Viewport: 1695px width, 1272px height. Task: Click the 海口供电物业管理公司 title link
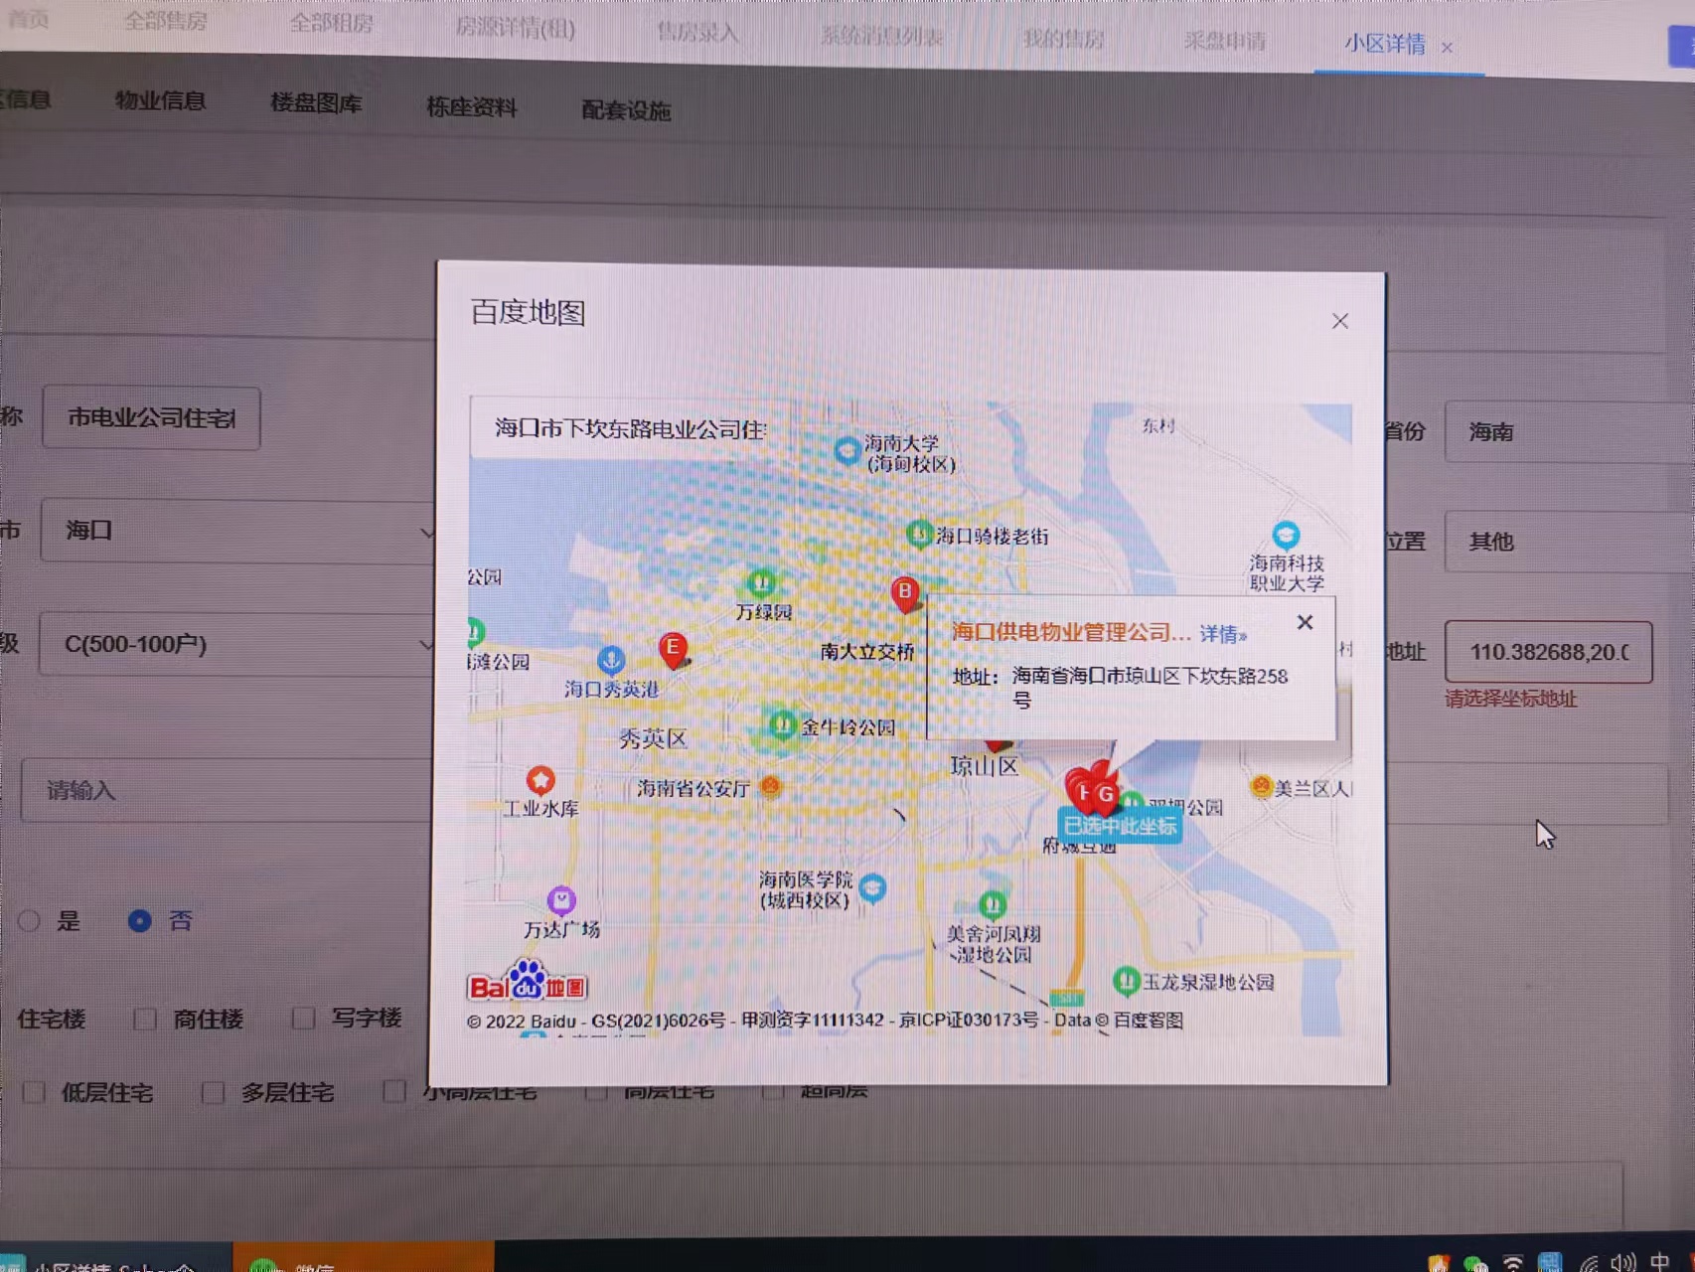(1070, 632)
